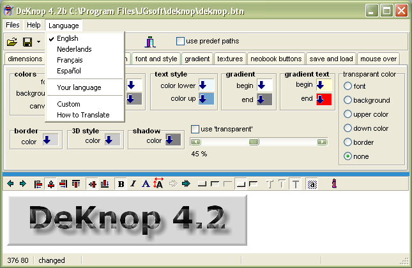
Task: Choose Français from Language menu
Action: point(84,60)
